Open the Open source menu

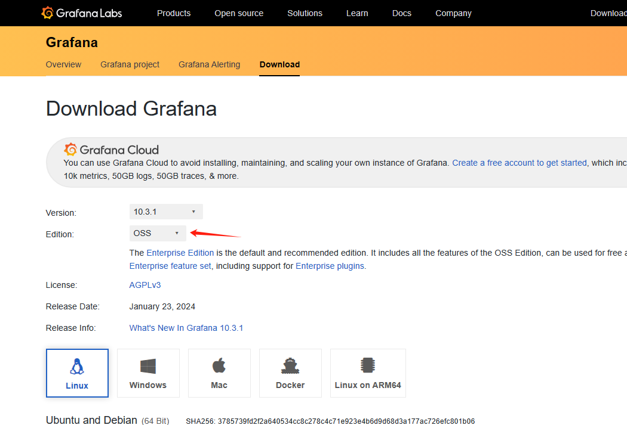click(239, 13)
